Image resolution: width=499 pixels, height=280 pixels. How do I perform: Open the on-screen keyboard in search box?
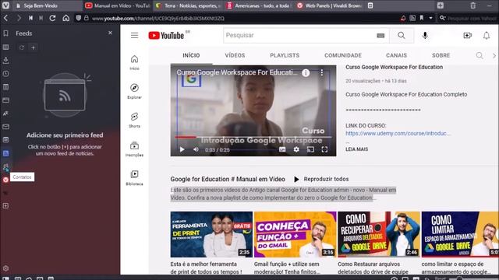[380, 36]
